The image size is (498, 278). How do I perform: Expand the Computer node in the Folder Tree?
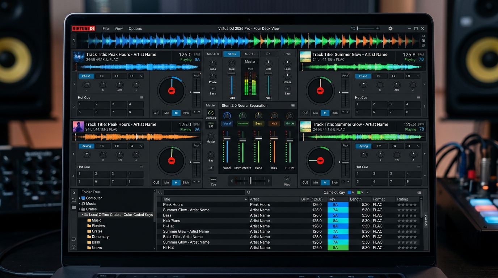point(80,198)
